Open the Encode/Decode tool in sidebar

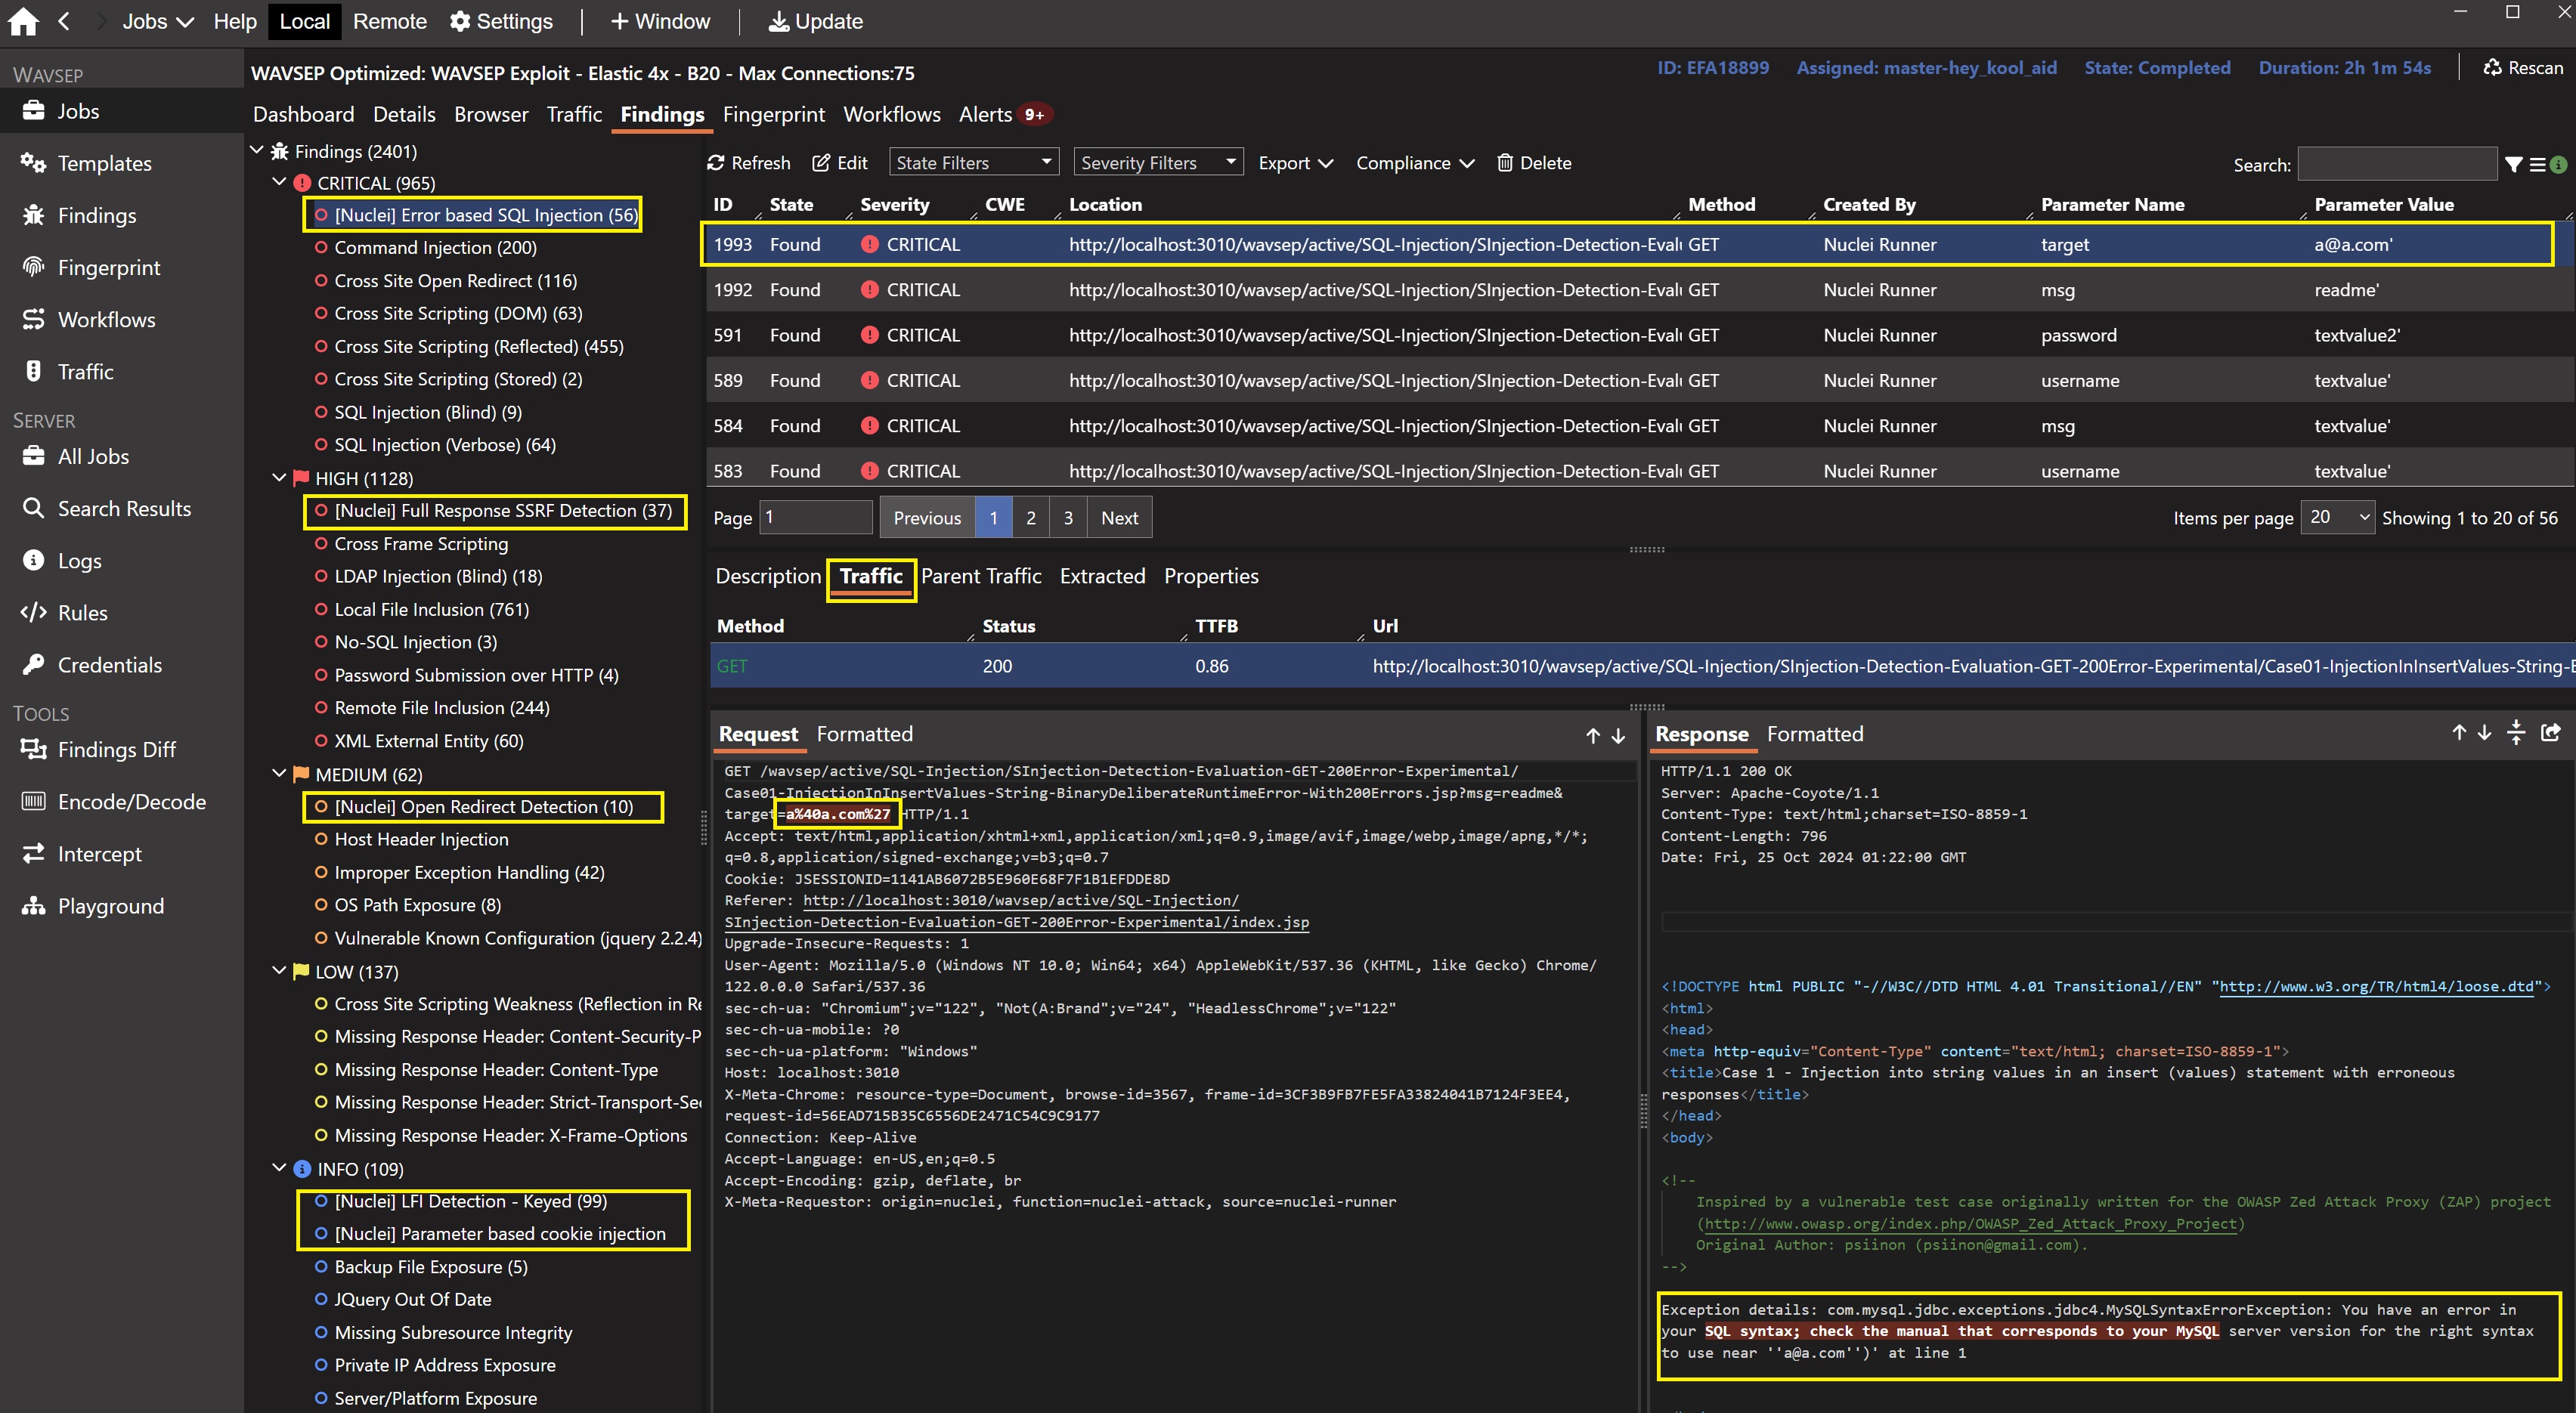pyautogui.click(x=131, y=802)
